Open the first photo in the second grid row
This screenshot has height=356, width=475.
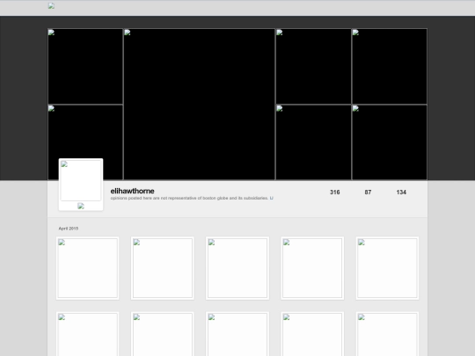click(x=88, y=334)
